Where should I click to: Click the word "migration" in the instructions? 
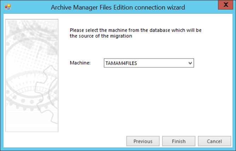click(x=121, y=36)
